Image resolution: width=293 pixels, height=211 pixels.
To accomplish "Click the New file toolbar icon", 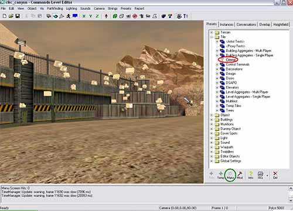I will pos(5,16).
